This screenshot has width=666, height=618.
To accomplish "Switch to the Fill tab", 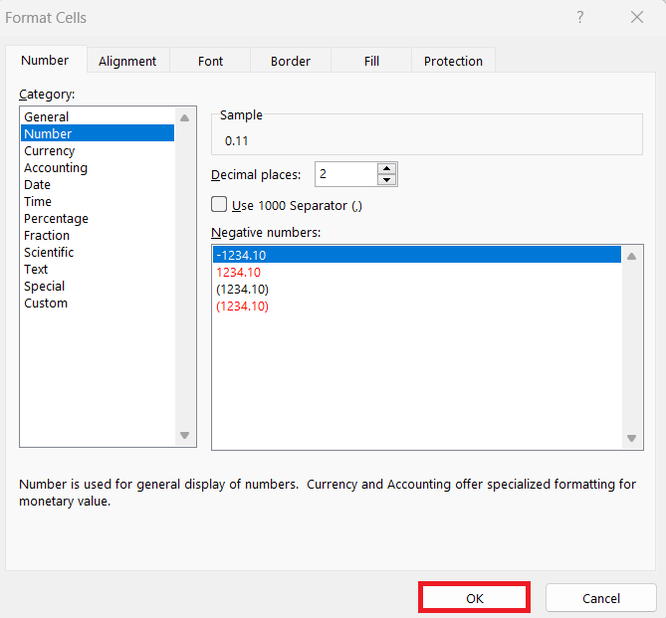I will tap(371, 61).
